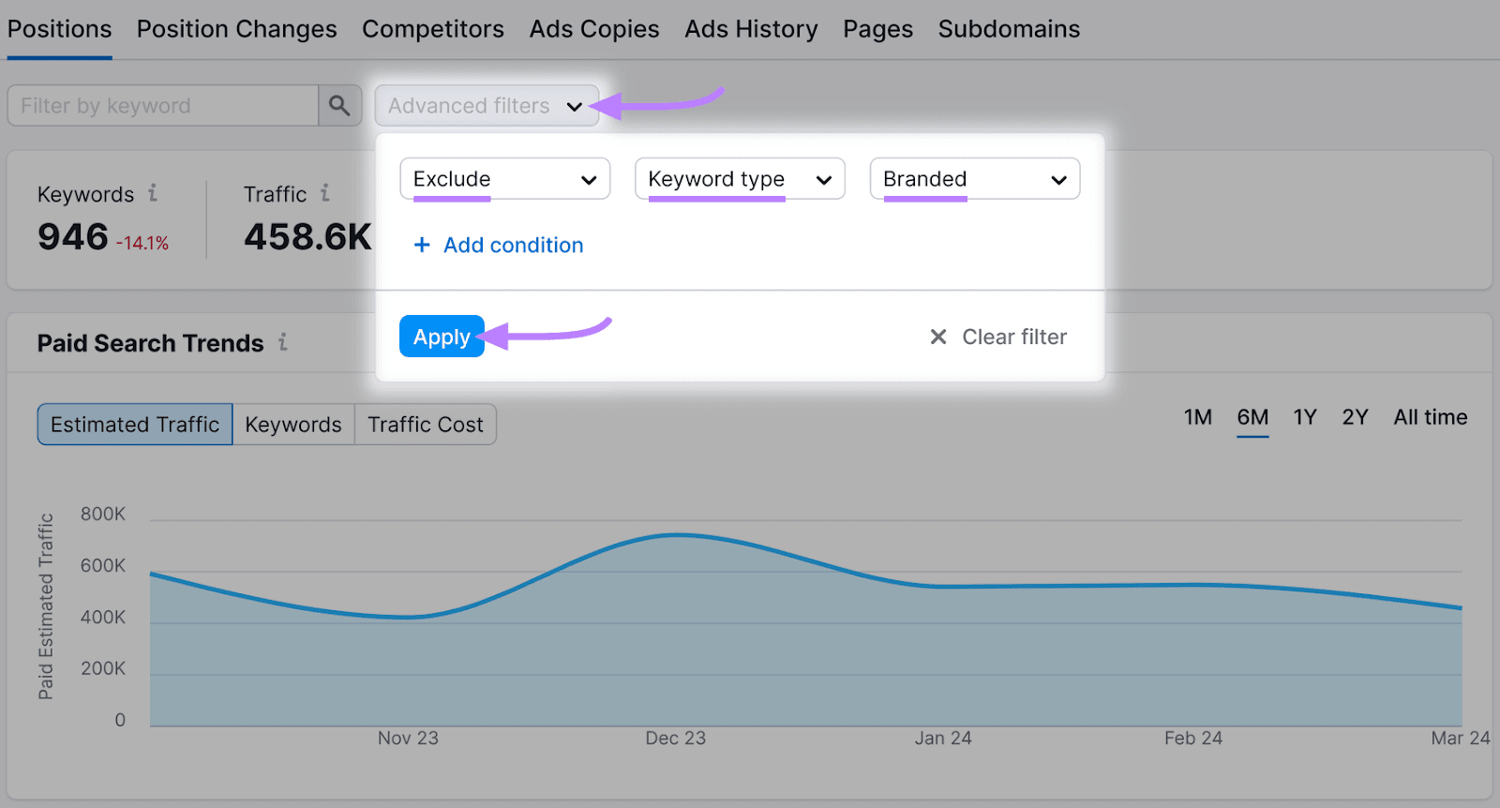Image resolution: width=1500 pixels, height=808 pixels.
Task: Go to the Competitors tab
Action: coord(433,29)
